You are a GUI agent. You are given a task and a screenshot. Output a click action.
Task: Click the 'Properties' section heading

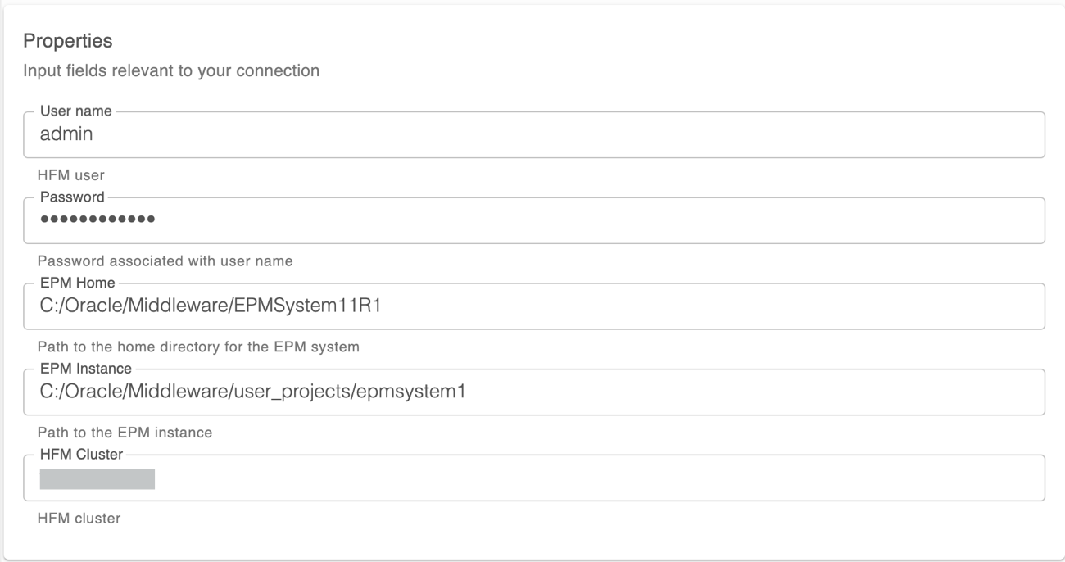pyautogui.click(x=67, y=39)
